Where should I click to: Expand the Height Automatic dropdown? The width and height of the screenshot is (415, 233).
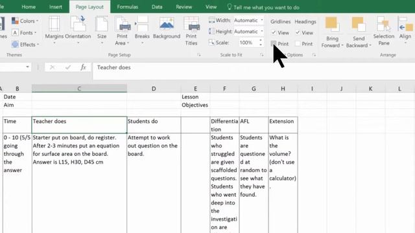pyautogui.click(x=262, y=31)
